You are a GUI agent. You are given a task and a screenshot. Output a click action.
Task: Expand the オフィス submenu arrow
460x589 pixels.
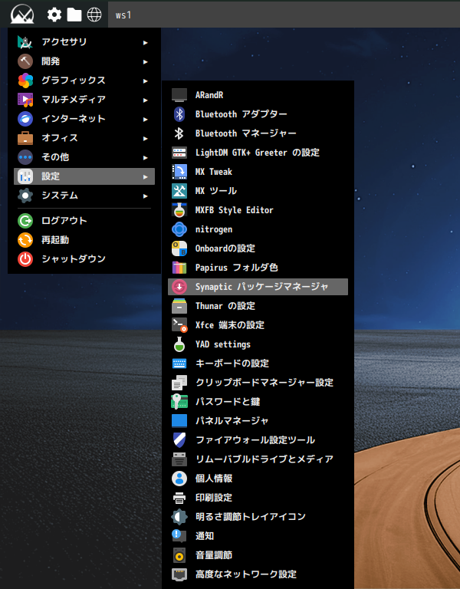[146, 138]
